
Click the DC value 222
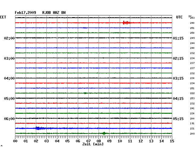(x=192, y=93)
